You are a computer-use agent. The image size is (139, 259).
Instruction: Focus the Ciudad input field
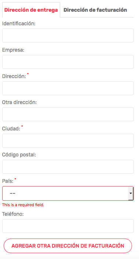pos(68,141)
